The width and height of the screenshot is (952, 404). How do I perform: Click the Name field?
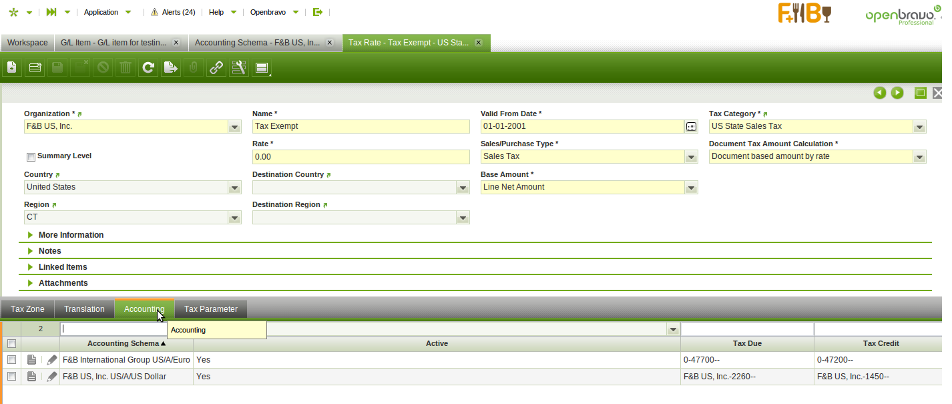coord(361,127)
